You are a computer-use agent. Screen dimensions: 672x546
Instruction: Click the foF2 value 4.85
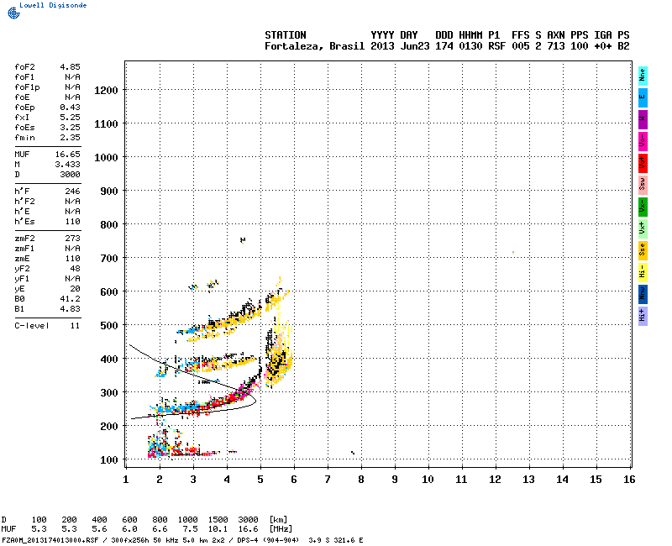(x=70, y=67)
